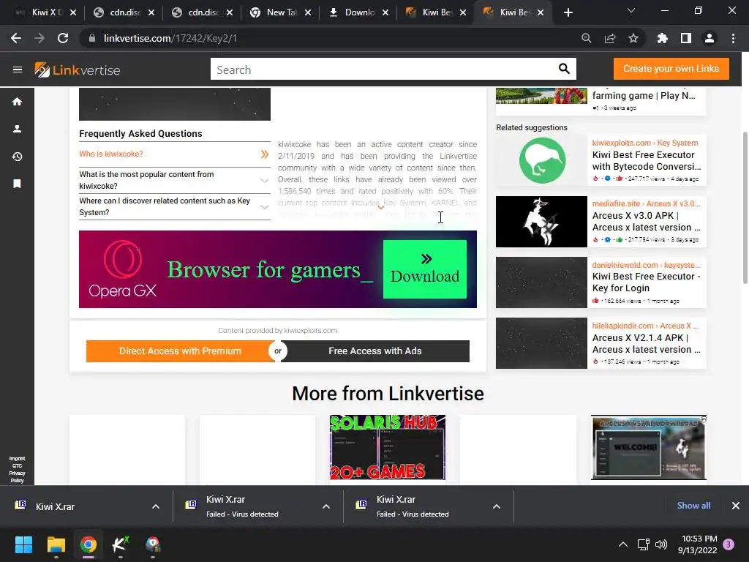Image resolution: width=749 pixels, height=562 pixels.
Task: Open Chrome three-dot menu
Action: pos(733,38)
